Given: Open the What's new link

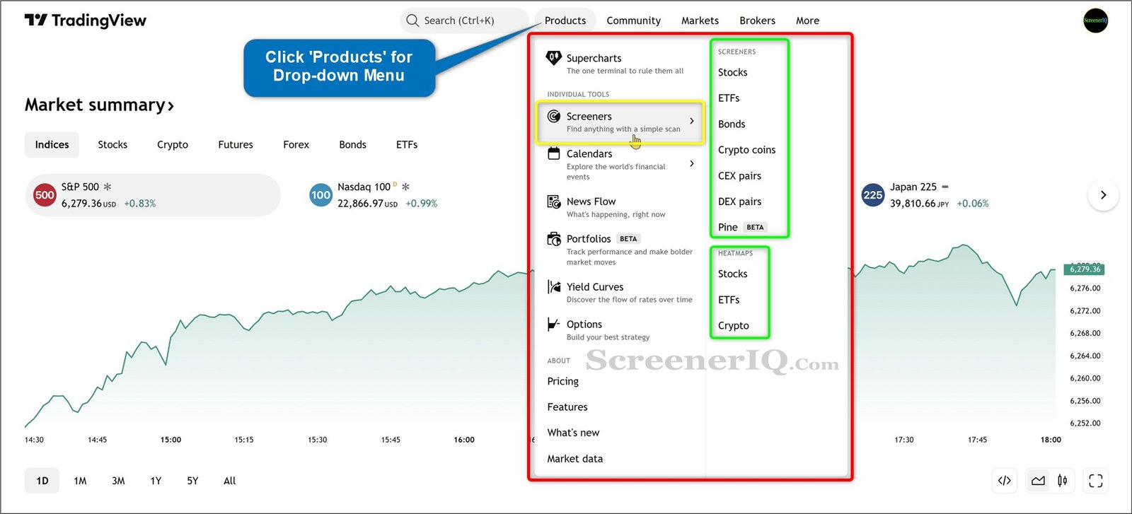Looking at the screenshot, I should (x=573, y=433).
